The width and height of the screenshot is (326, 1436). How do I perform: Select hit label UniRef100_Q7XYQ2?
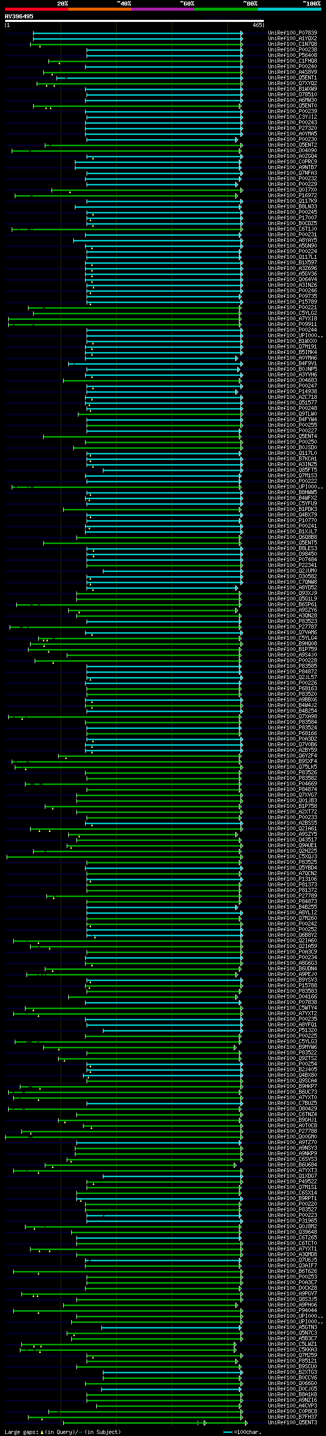292,83
